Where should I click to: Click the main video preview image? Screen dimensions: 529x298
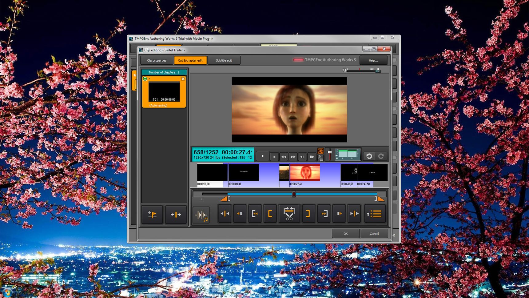289,110
